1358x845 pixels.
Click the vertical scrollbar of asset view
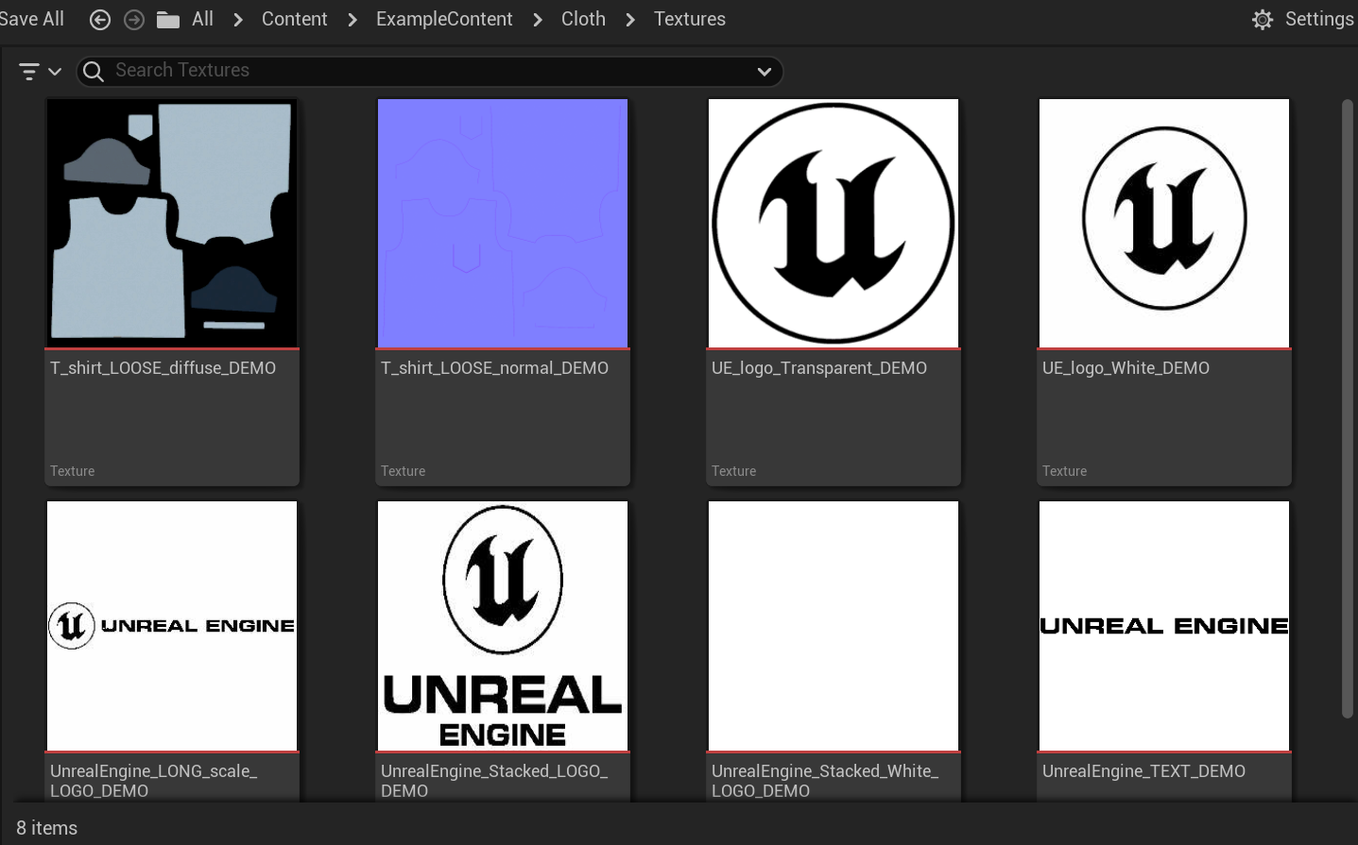click(1348, 409)
